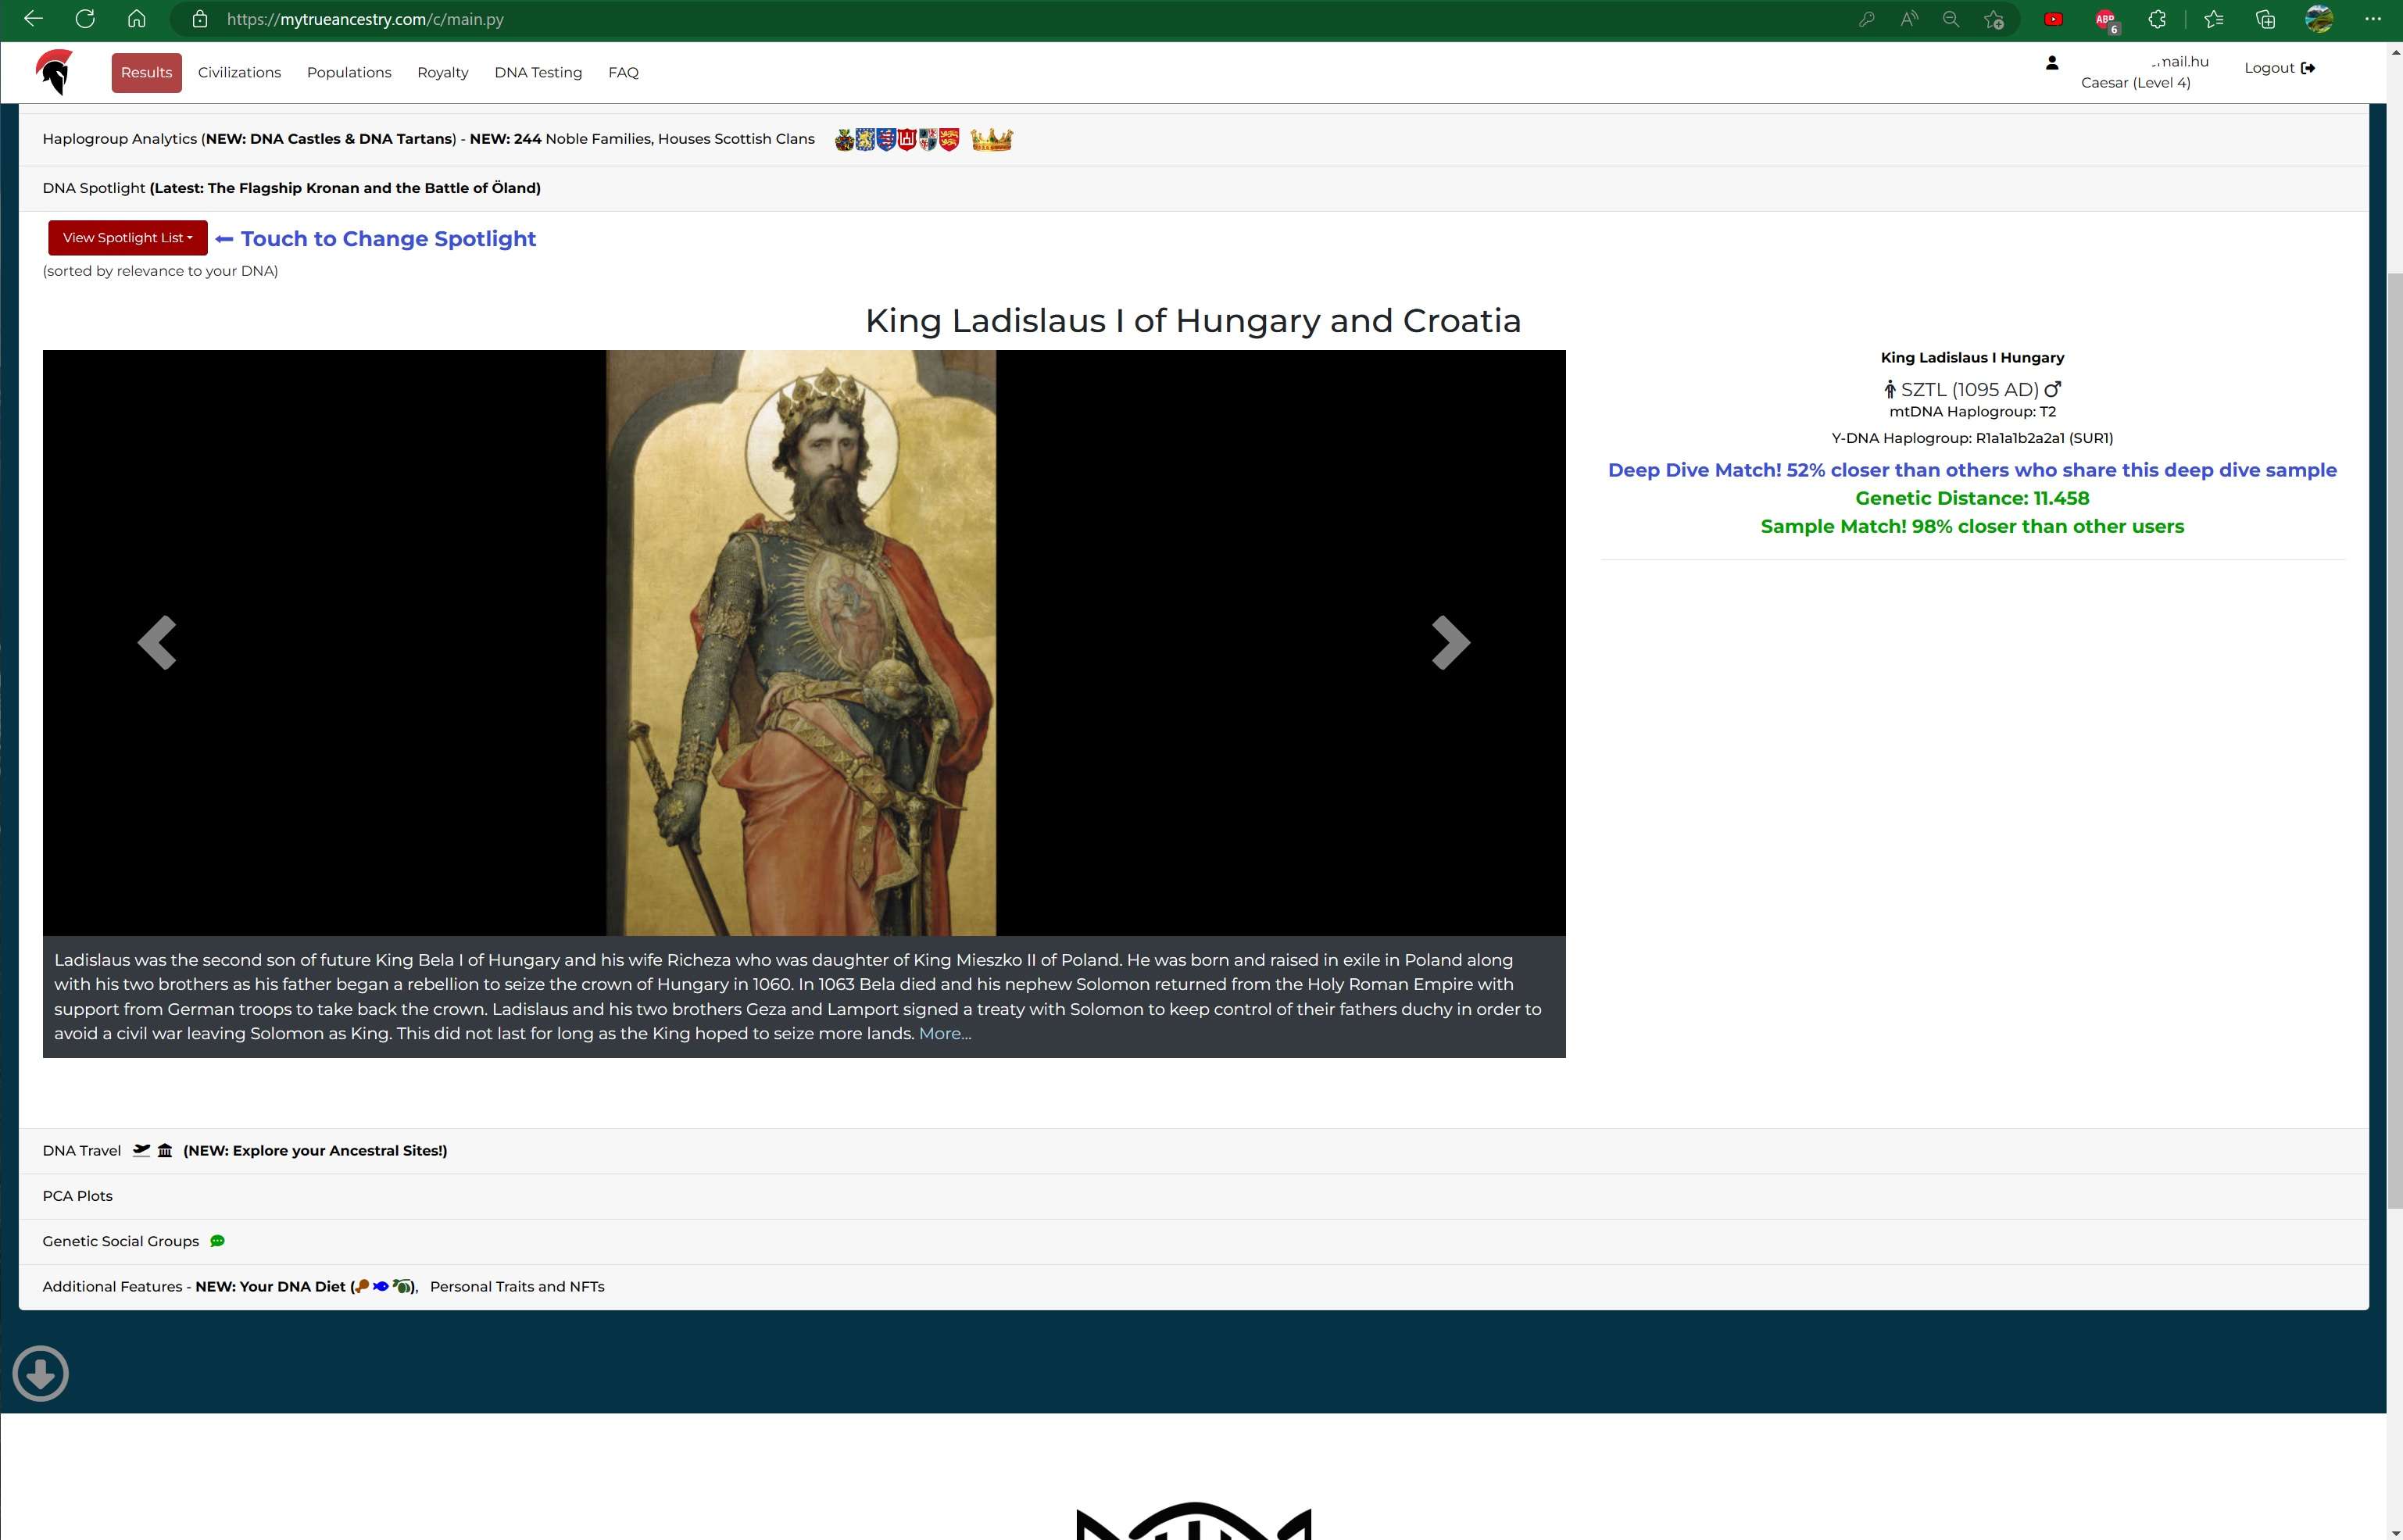Click the Logout link
2403x1540 pixels.
(x=2279, y=68)
